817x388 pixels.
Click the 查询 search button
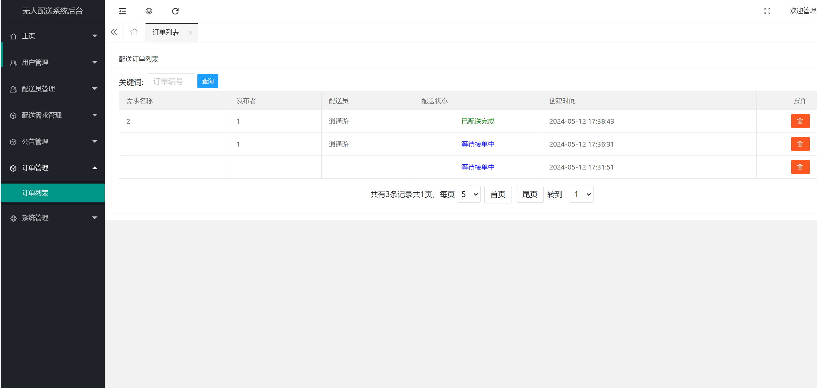click(x=208, y=81)
